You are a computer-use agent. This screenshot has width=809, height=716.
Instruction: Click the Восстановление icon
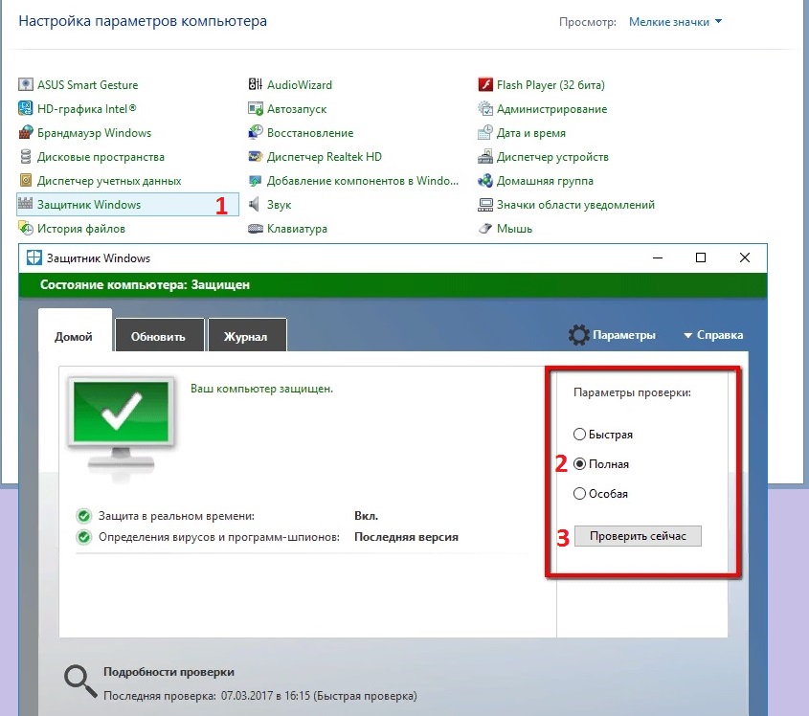pyautogui.click(x=256, y=132)
